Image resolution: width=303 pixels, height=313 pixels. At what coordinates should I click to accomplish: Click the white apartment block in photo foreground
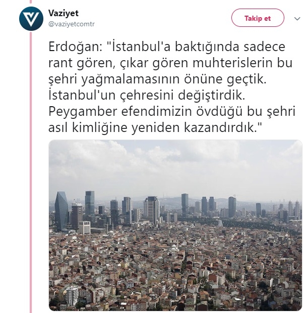click(x=72, y=295)
